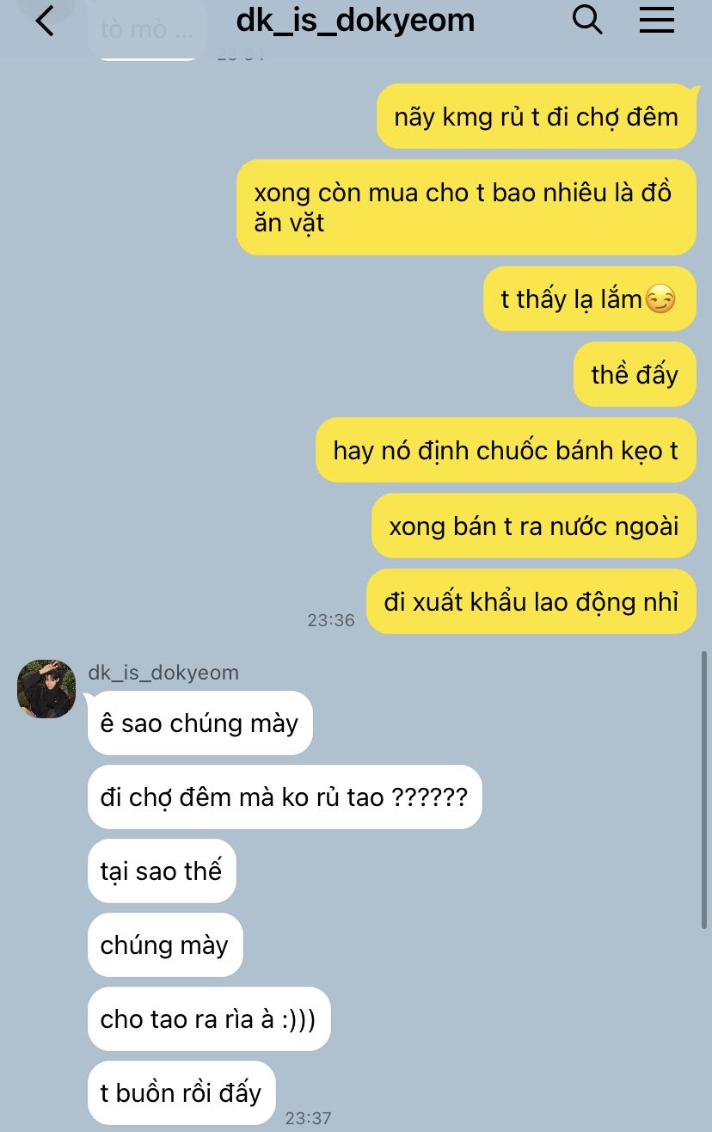
Task: Tap the partially hidden "tò mò ..." message
Action: point(147,30)
